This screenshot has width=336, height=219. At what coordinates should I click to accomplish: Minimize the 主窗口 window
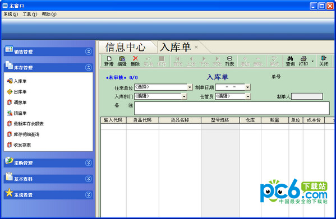pos(314,6)
